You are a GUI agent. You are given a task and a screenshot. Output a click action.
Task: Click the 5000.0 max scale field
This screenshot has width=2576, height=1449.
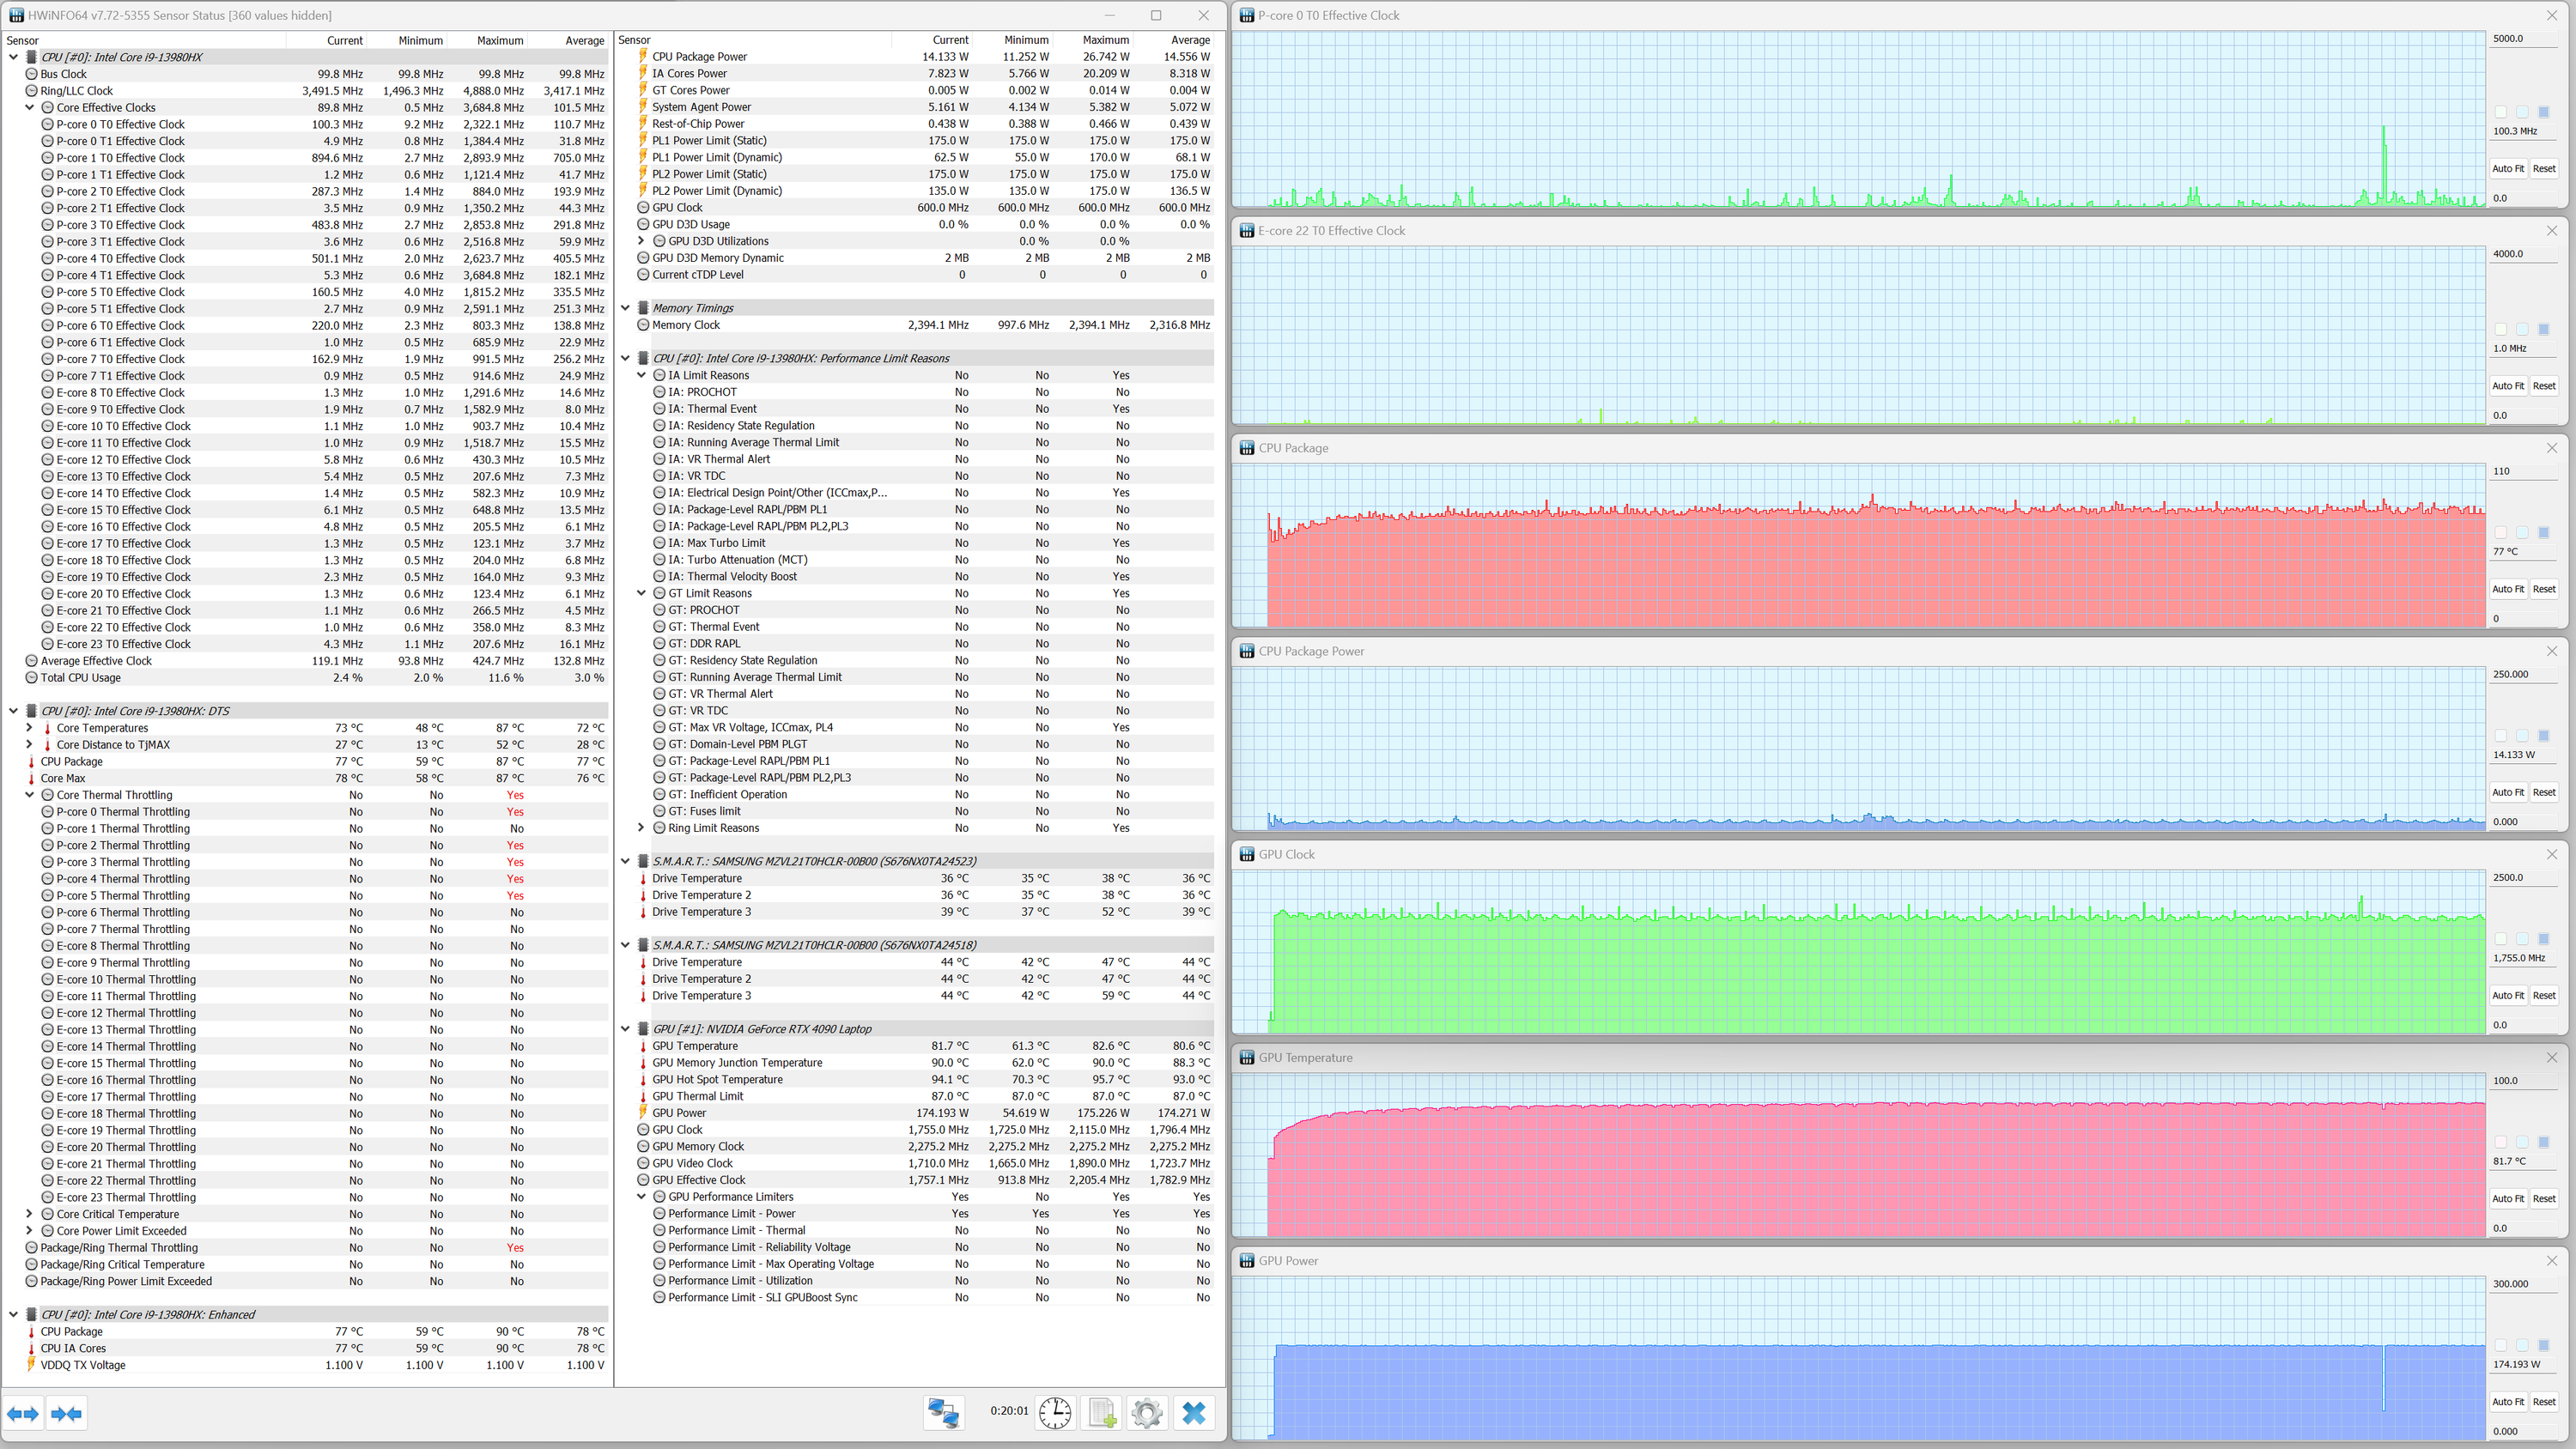click(x=2522, y=39)
